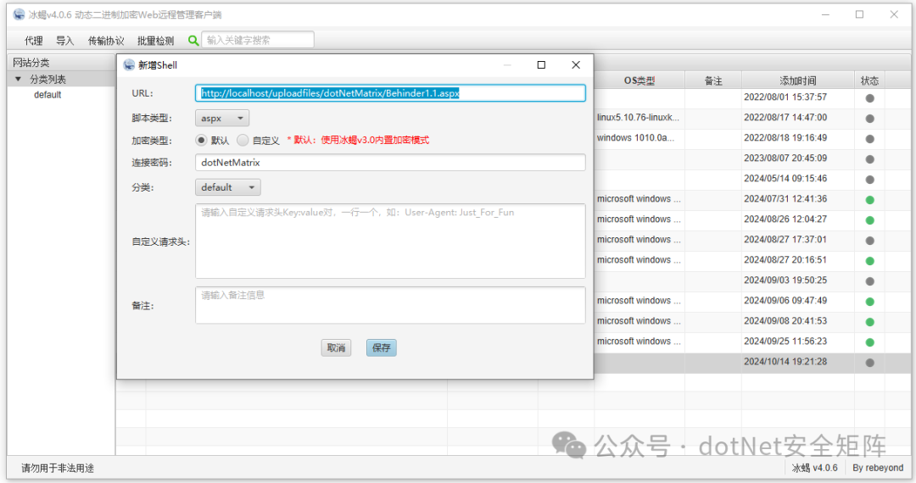Click the 保存 button
Image resolution: width=916 pixels, height=483 pixels.
(x=382, y=348)
